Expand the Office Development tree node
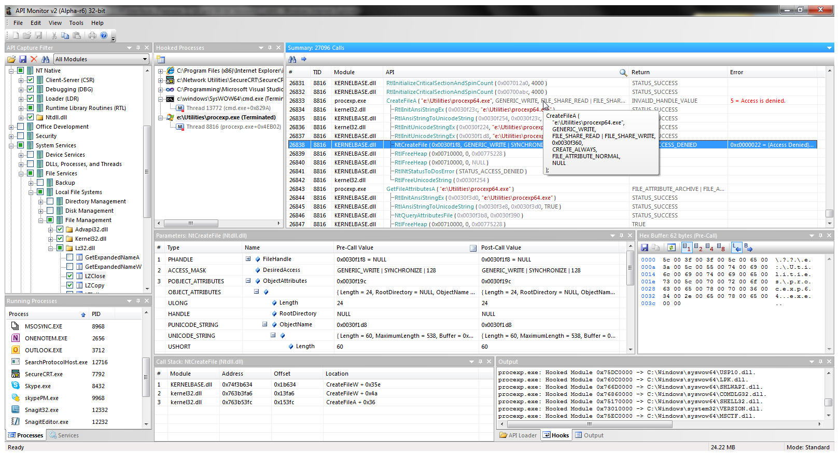 tap(11, 127)
